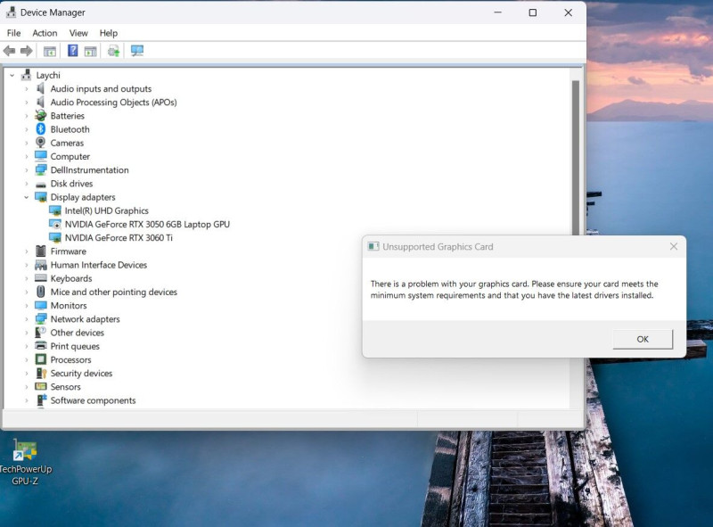Click the Software components puzzle icon

tap(41, 400)
